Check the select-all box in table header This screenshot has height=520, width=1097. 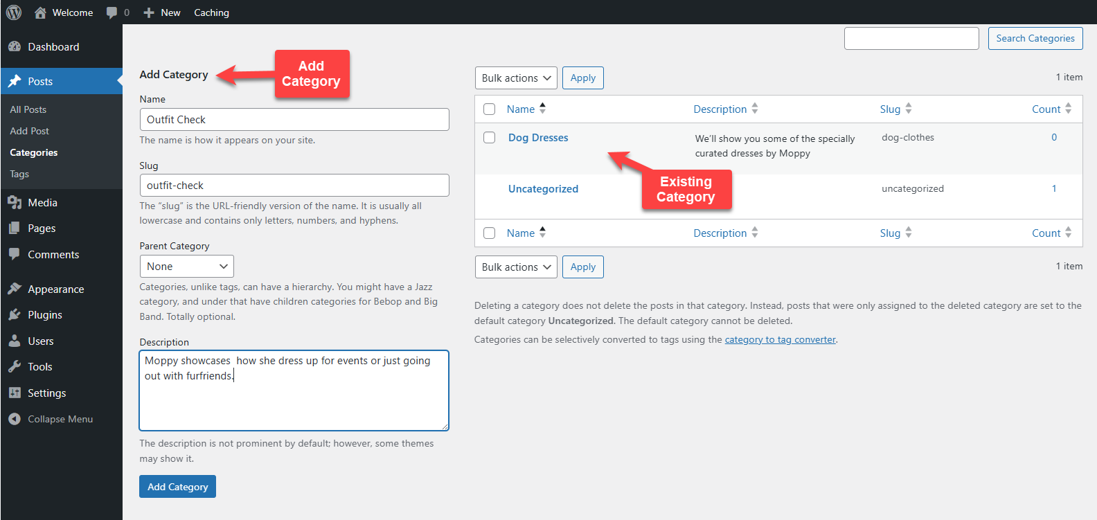(x=490, y=109)
